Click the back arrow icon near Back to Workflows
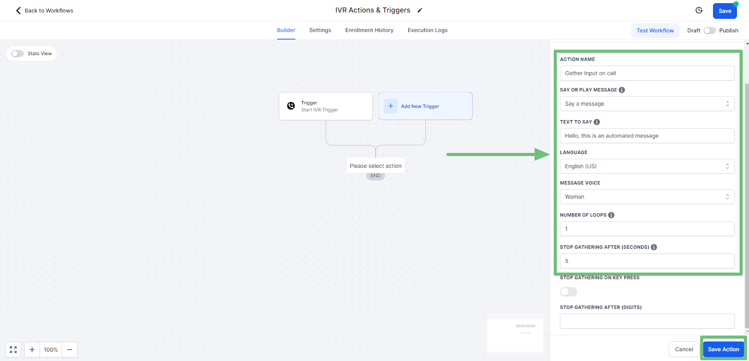Image resolution: width=749 pixels, height=361 pixels. (x=18, y=10)
